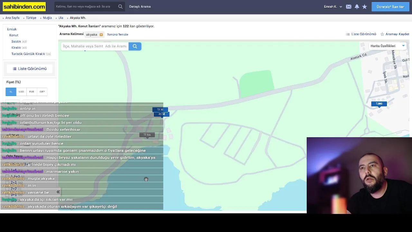Screen dimensions: 412x232
Task: Open the messages envelope icon
Action: coord(349,6)
